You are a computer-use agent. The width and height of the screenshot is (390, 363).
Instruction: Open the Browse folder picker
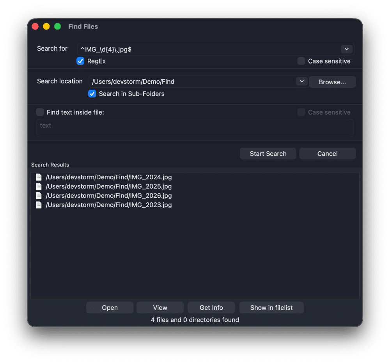(332, 81)
